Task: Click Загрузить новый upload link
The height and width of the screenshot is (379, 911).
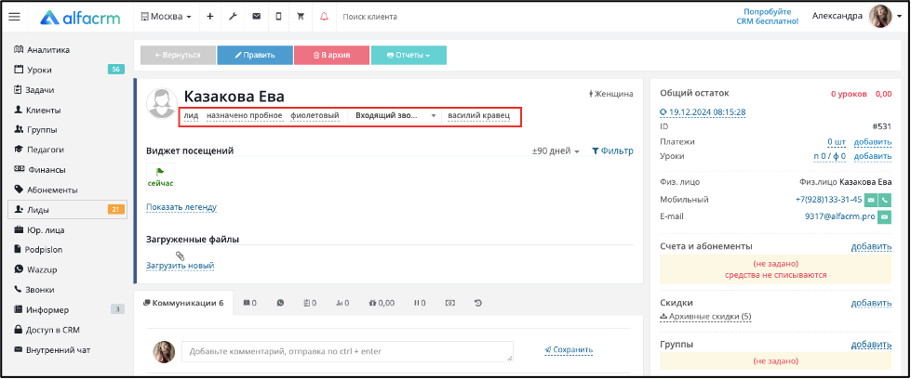Action: pos(181,266)
